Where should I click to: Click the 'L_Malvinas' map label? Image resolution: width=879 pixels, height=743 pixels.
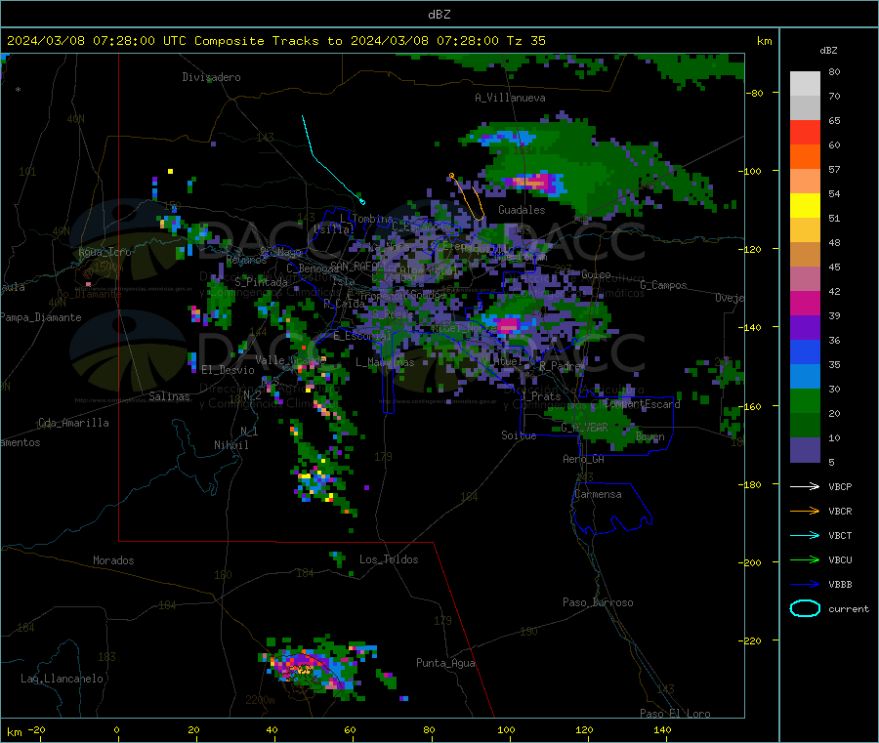click(385, 363)
